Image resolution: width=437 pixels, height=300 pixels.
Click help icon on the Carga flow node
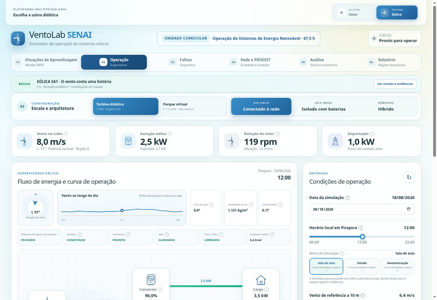click(x=266, y=290)
